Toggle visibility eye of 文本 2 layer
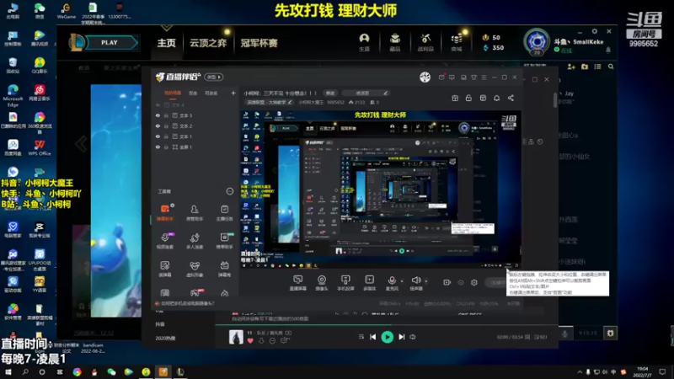Viewport: 674px width, 379px height. click(x=158, y=125)
